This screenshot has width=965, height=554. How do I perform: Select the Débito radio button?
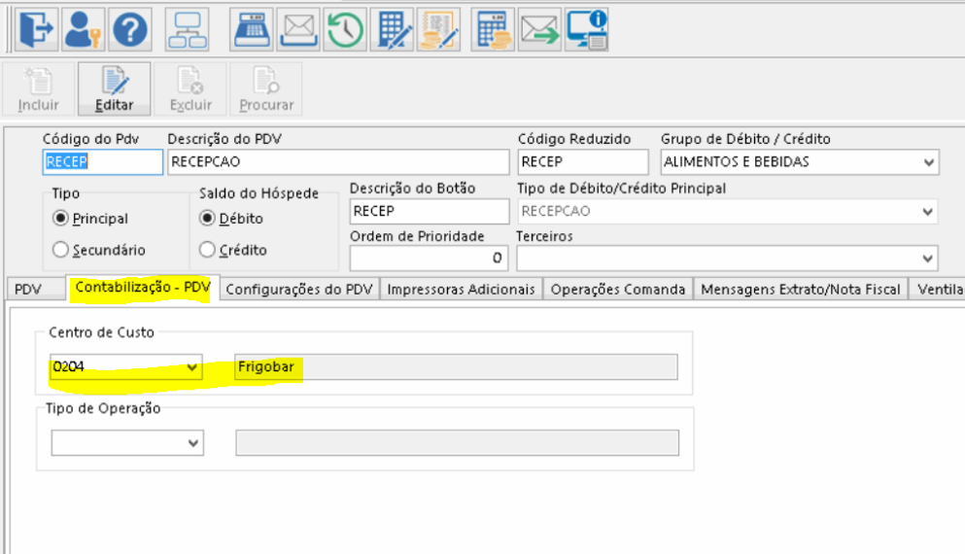click(207, 218)
